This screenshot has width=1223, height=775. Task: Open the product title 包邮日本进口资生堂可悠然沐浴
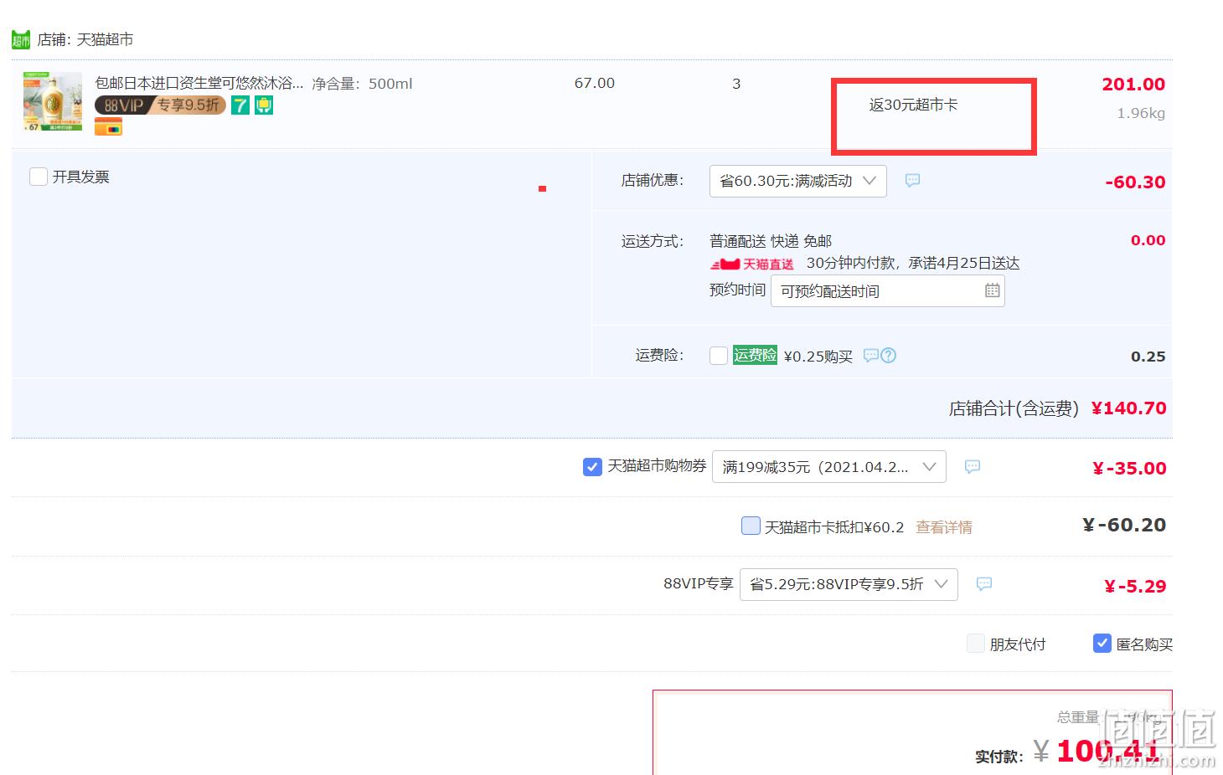coord(199,83)
